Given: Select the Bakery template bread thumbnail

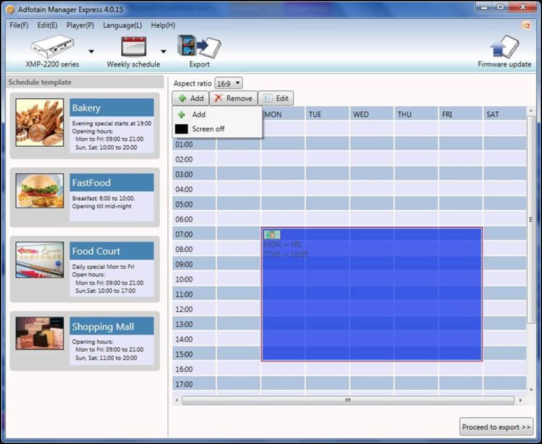Looking at the screenshot, I should [x=40, y=123].
